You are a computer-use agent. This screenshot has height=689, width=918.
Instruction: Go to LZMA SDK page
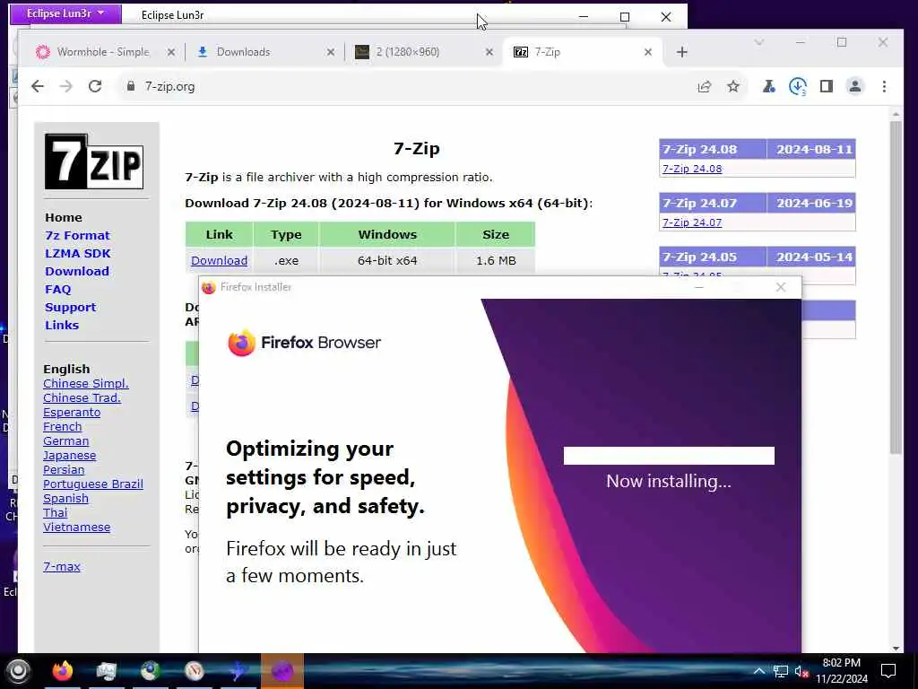click(x=77, y=254)
